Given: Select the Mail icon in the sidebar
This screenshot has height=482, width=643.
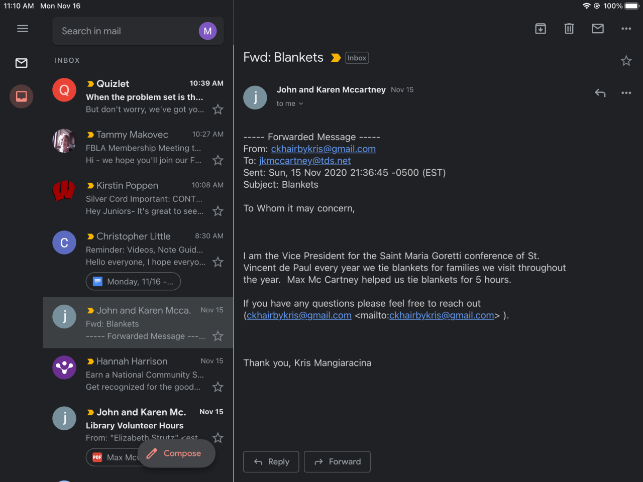Looking at the screenshot, I should tap(22, 63).
